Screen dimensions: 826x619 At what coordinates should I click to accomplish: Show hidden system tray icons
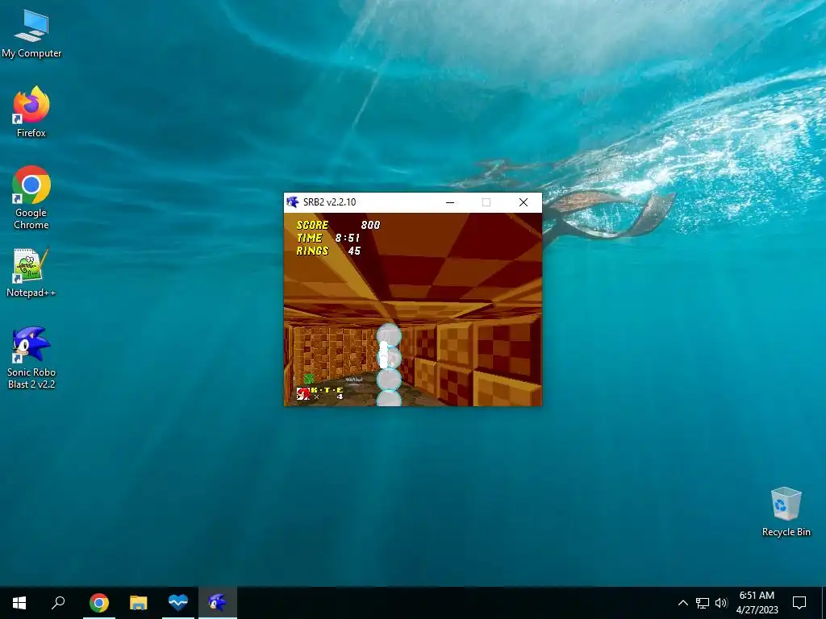point(682,603)
